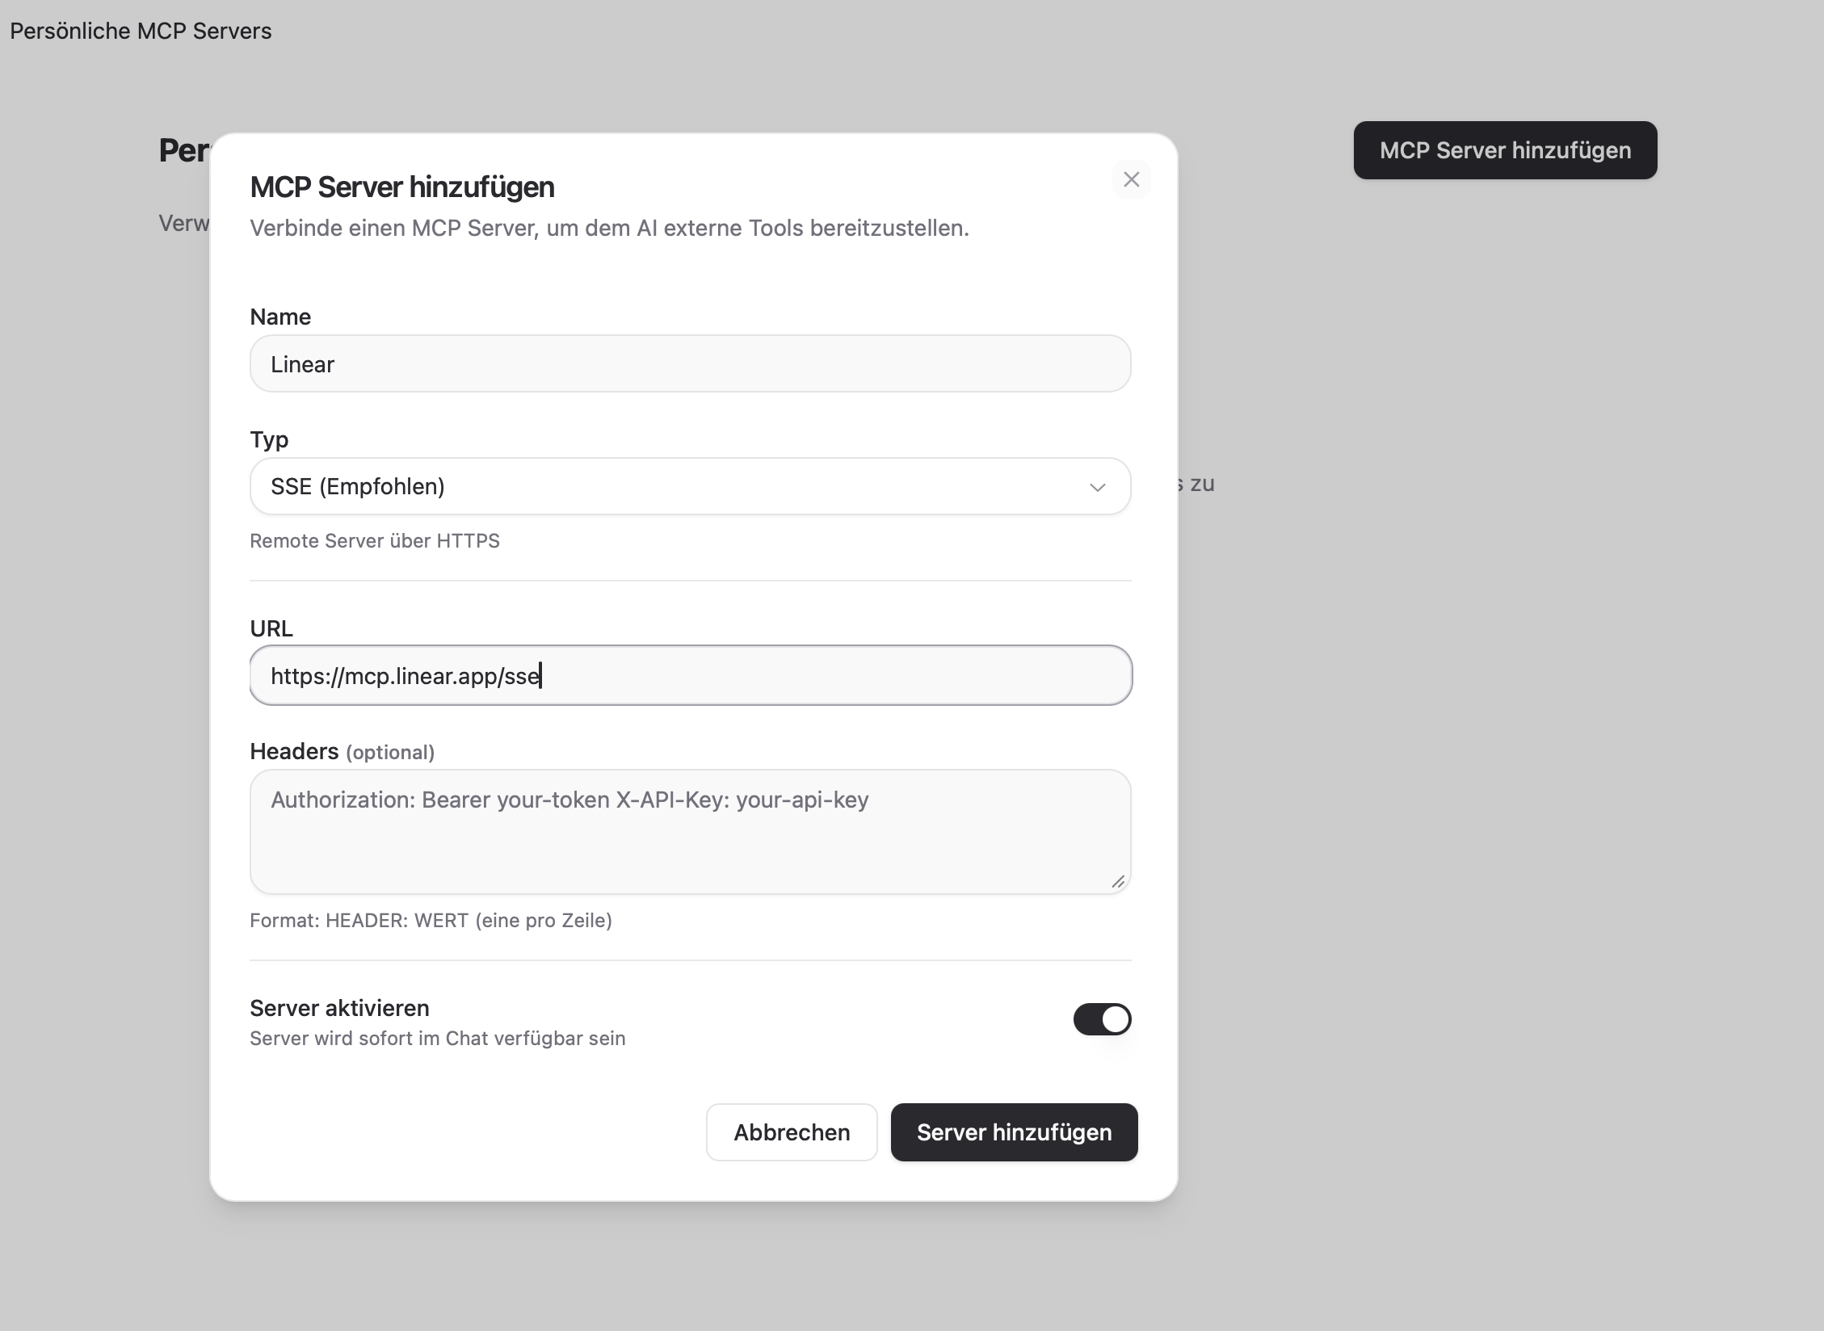The image size is (1824, 1331).
Task: Click the "Server wird sofort im Chat verfügbar" description
Action: (437, 1039)
